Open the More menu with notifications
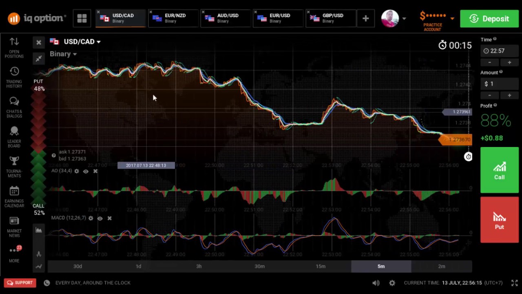 point(14,254)
